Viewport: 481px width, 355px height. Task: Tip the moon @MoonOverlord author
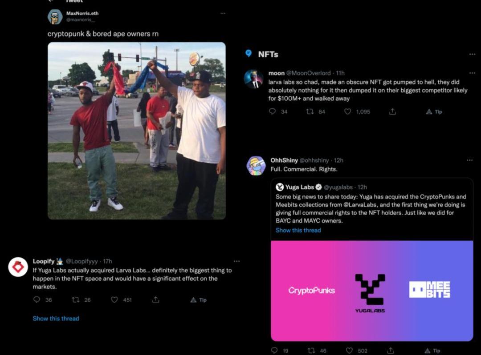434,112
